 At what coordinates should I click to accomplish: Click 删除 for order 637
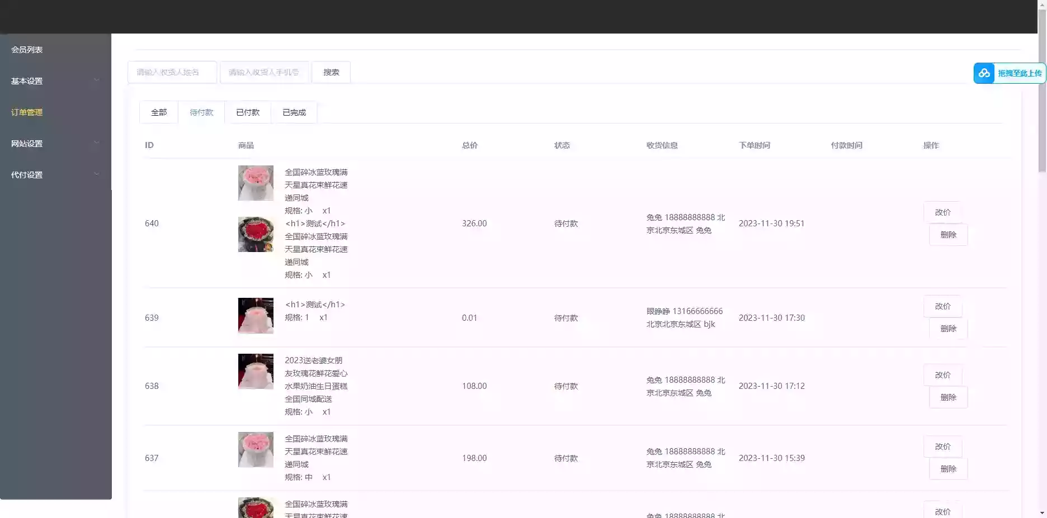[948, 469]
